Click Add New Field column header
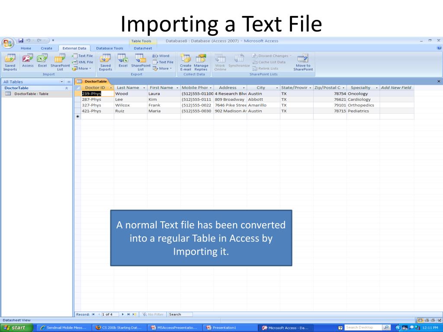443x332 pixels. 396,88
